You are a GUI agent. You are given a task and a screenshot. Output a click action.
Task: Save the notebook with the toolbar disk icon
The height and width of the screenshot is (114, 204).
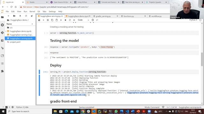[x=39, y=20]
